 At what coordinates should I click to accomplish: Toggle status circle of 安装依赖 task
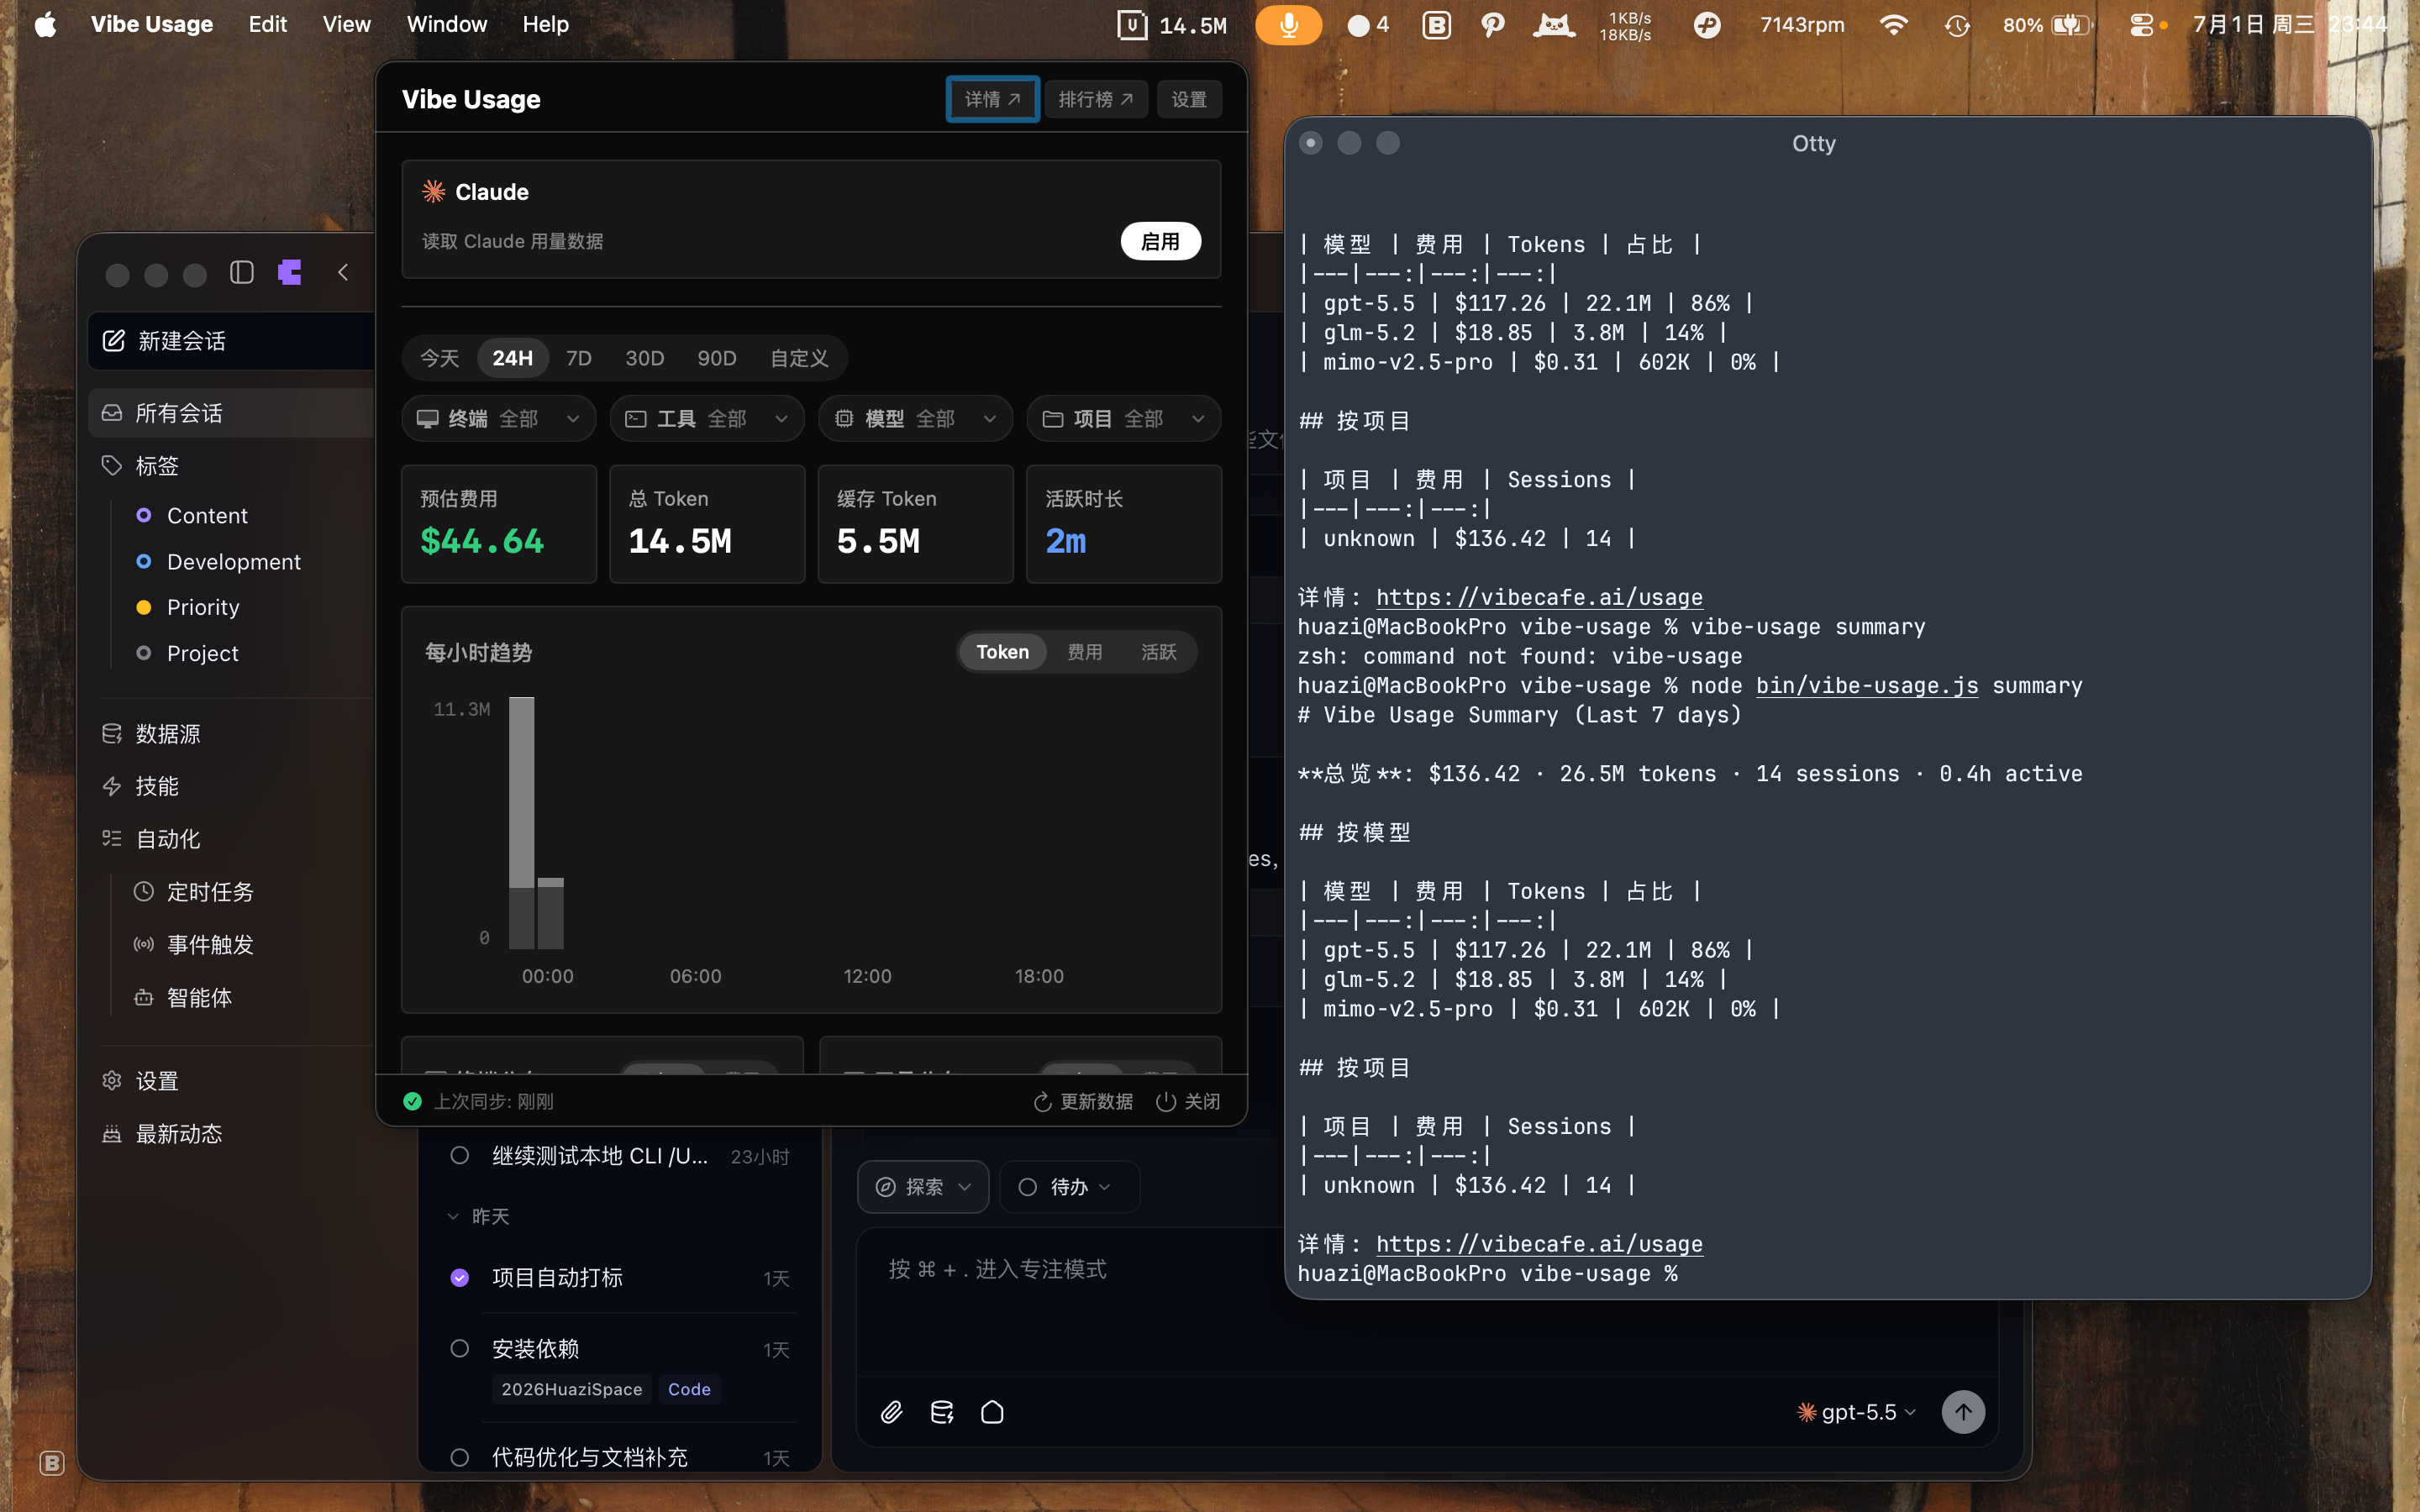[459, 1348]
